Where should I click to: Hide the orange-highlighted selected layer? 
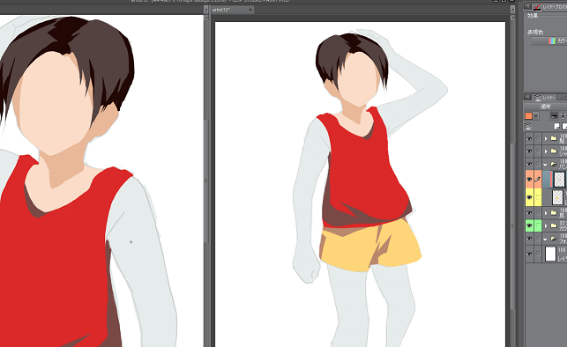coord(529,180)
